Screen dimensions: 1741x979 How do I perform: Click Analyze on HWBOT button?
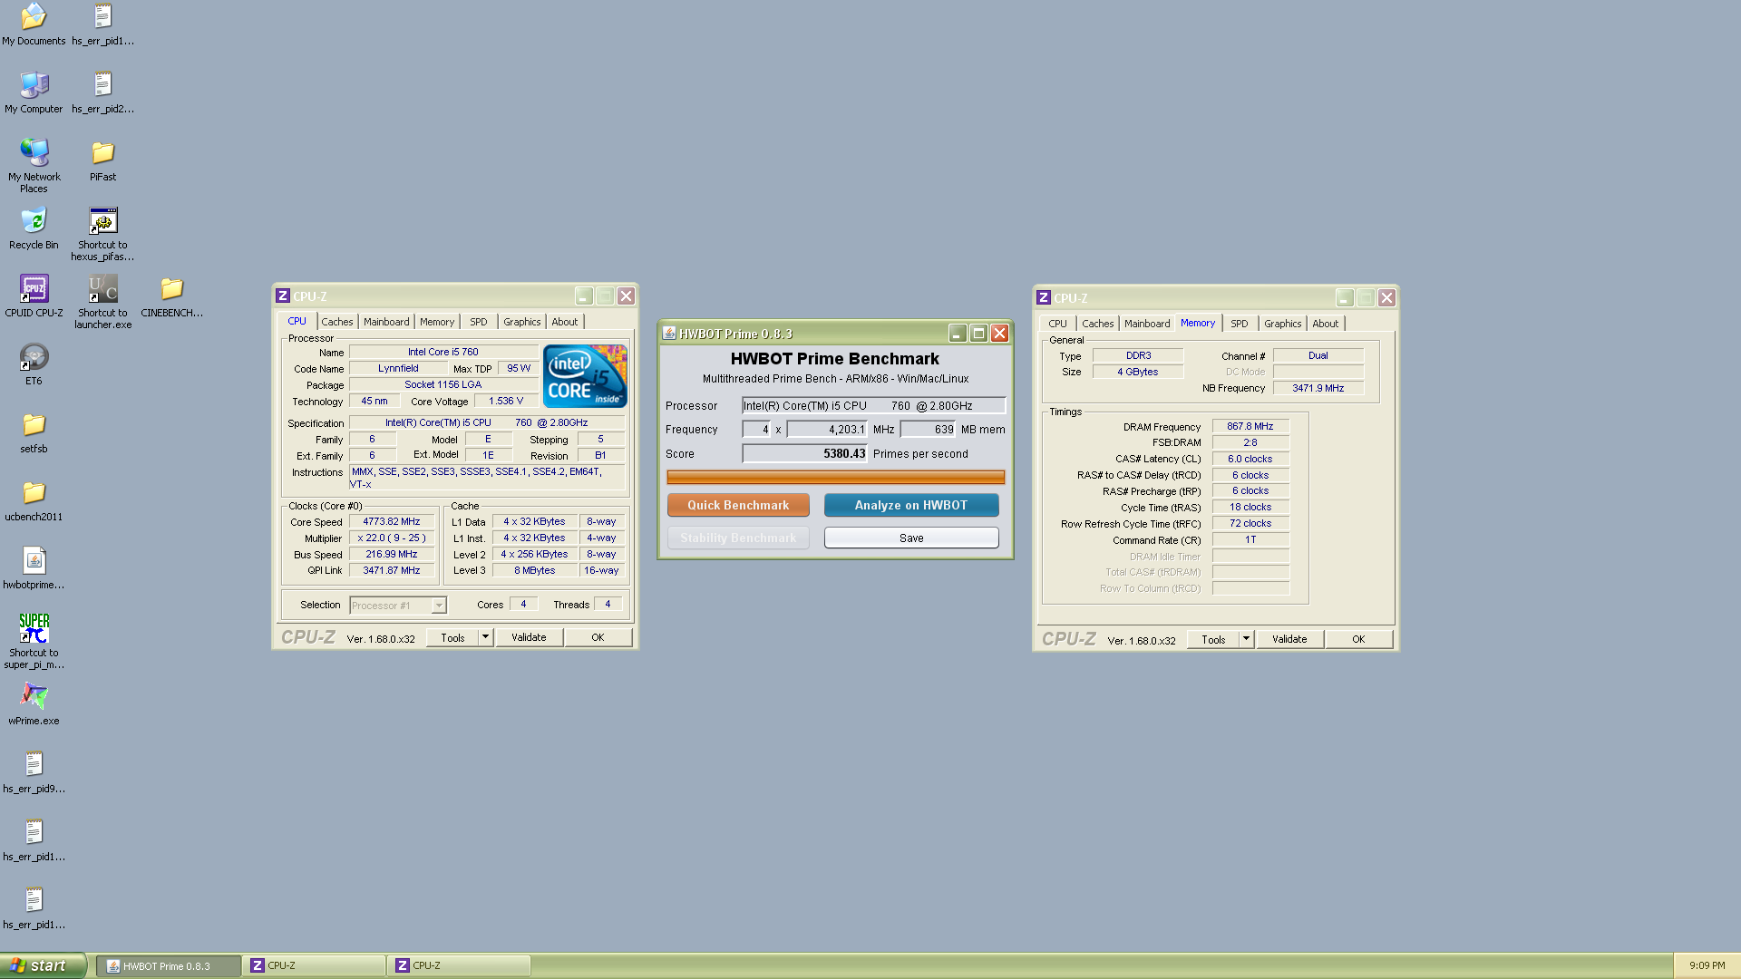(911, 505)
